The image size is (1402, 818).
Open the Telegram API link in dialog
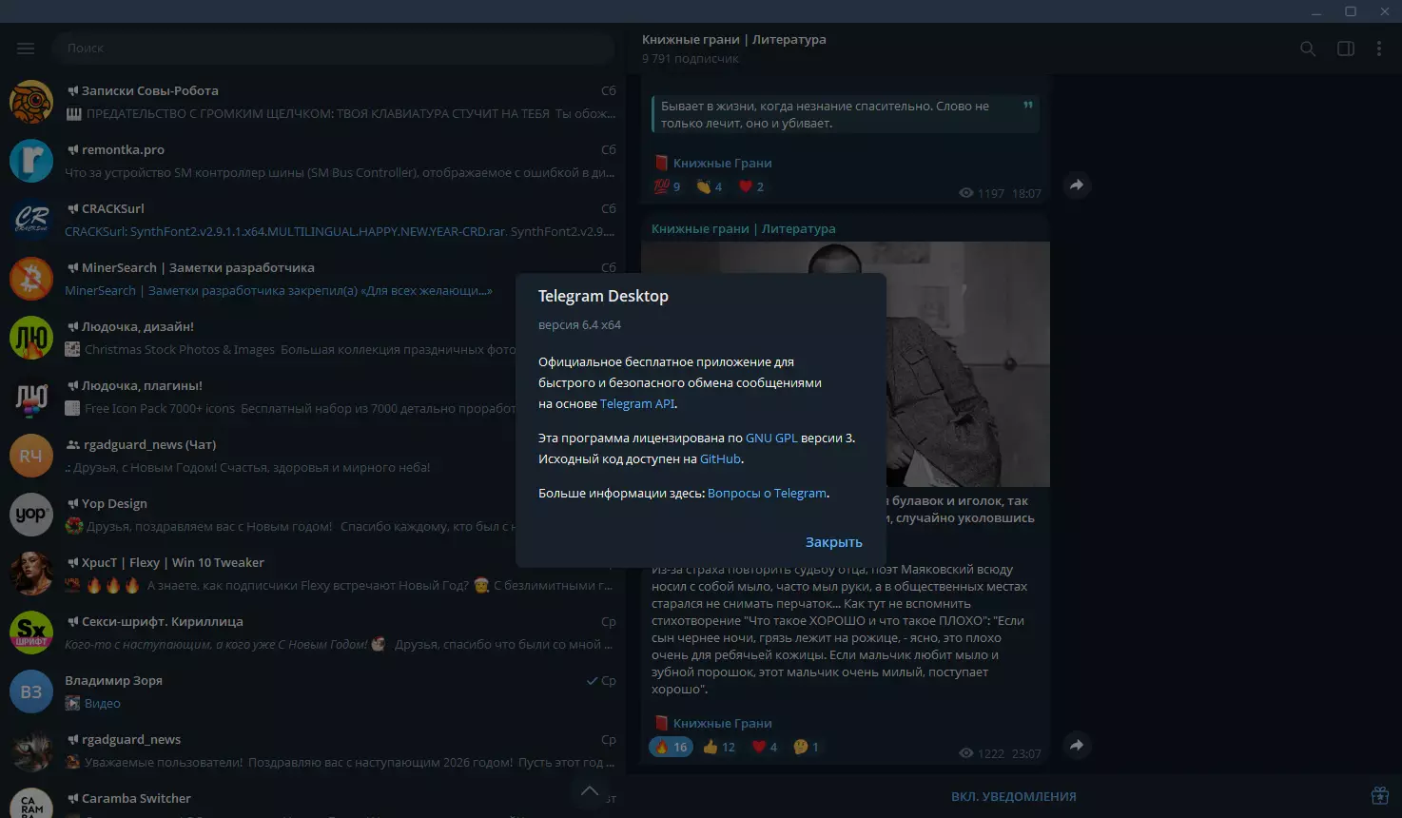tap(637, 403)
